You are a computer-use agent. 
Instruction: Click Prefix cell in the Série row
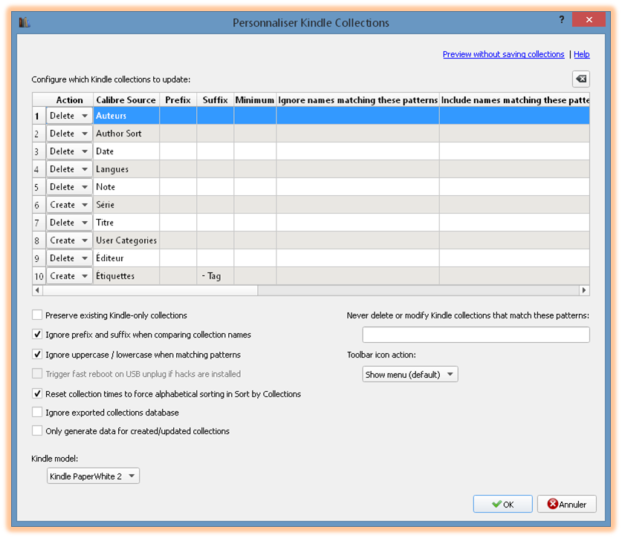coord(178,205)
